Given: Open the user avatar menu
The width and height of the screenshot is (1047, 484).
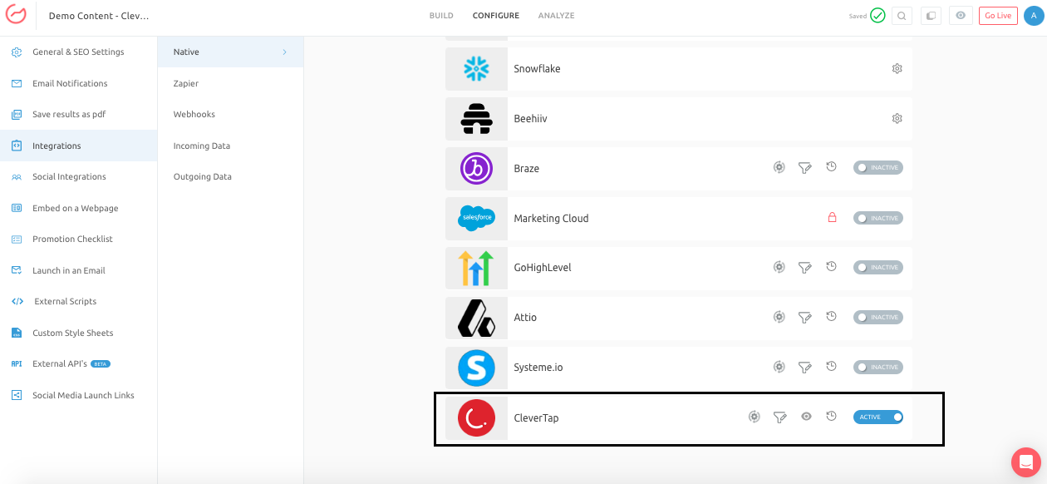Looking at the screenshot, I should (x=1034, y=16).
